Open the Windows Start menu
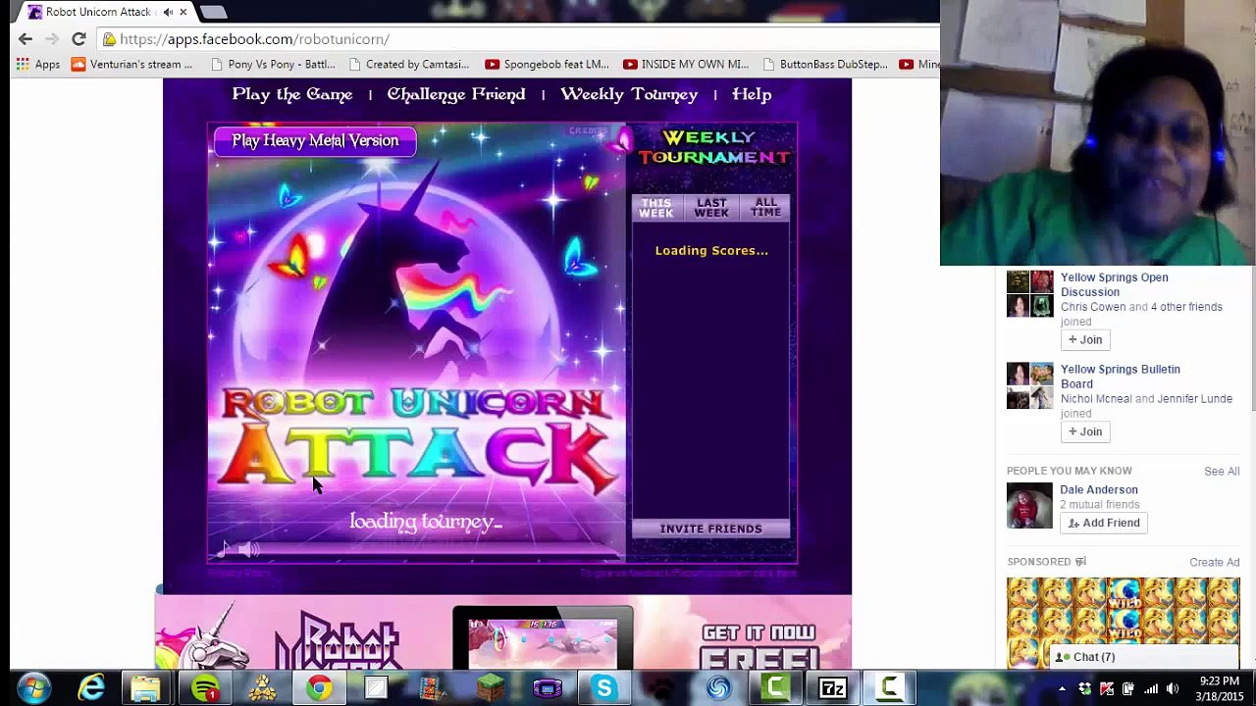Viewport: 1256px width, 706px height. [32, 688]
